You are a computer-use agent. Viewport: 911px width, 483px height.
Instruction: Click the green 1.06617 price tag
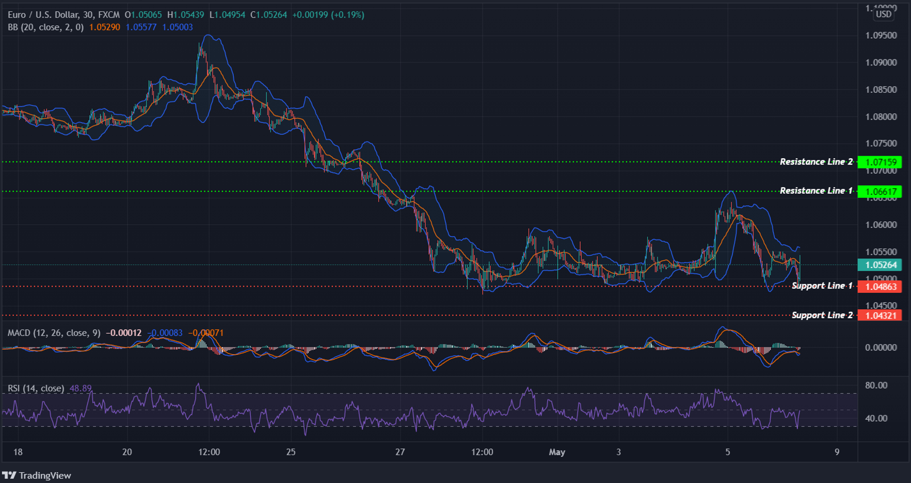pyautogui.click(x=880, y=192)
